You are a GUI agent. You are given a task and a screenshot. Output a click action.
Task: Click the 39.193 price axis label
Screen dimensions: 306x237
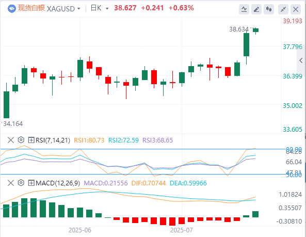coord(293,21)
